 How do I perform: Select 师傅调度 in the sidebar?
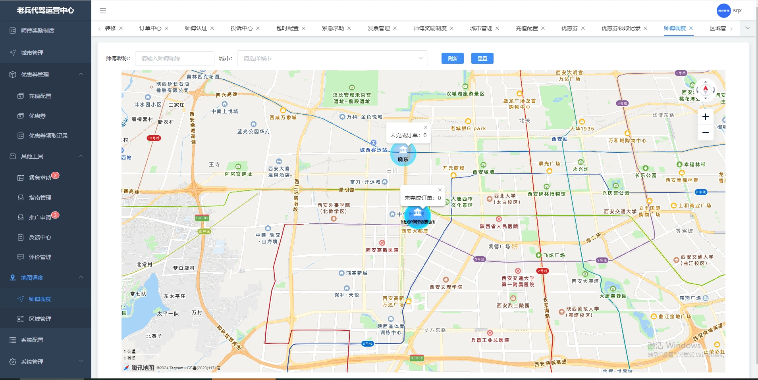click(x=46, y=299)
